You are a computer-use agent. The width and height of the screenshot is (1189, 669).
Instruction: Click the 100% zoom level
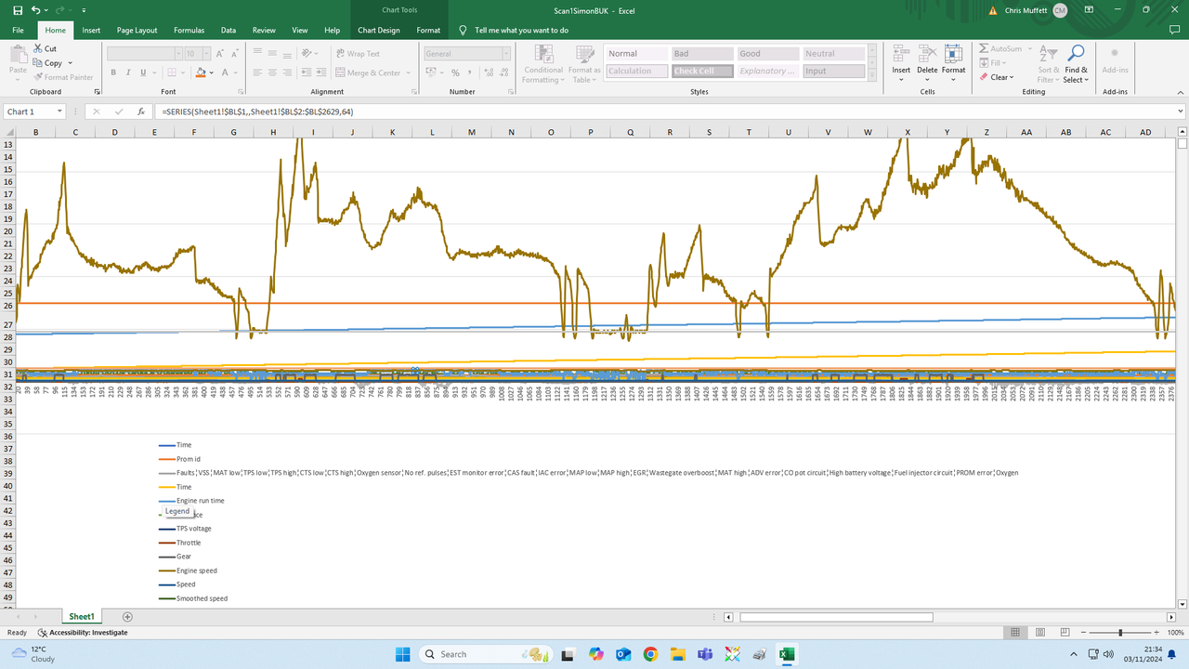click(x=1175, y=632)
